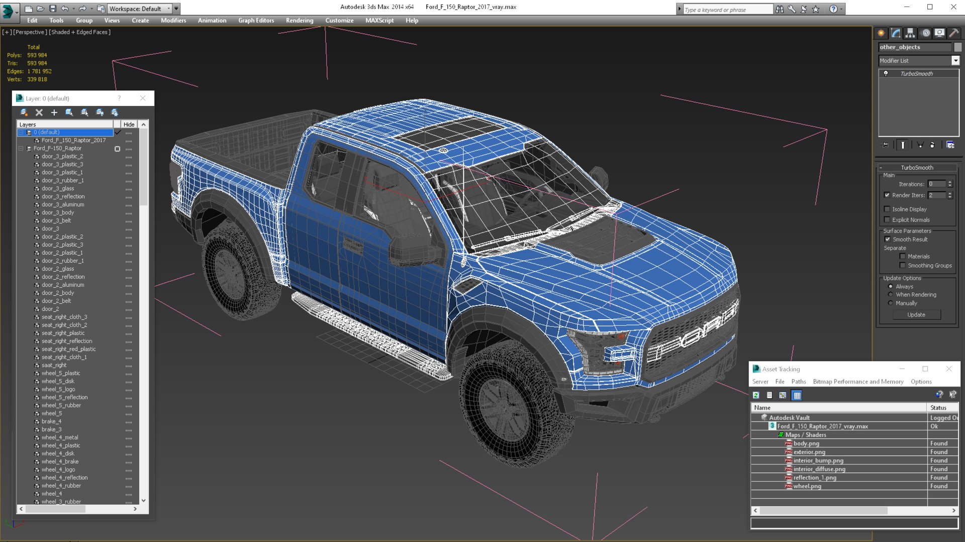Click the favorites star icon in the title bar
965x542 pixels.
pyautogui.click(x=816, y=9)
